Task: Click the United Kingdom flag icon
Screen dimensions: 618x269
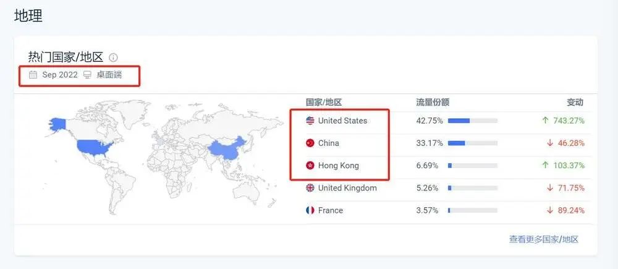Action: pyautogui.click(x=310, y=188)
